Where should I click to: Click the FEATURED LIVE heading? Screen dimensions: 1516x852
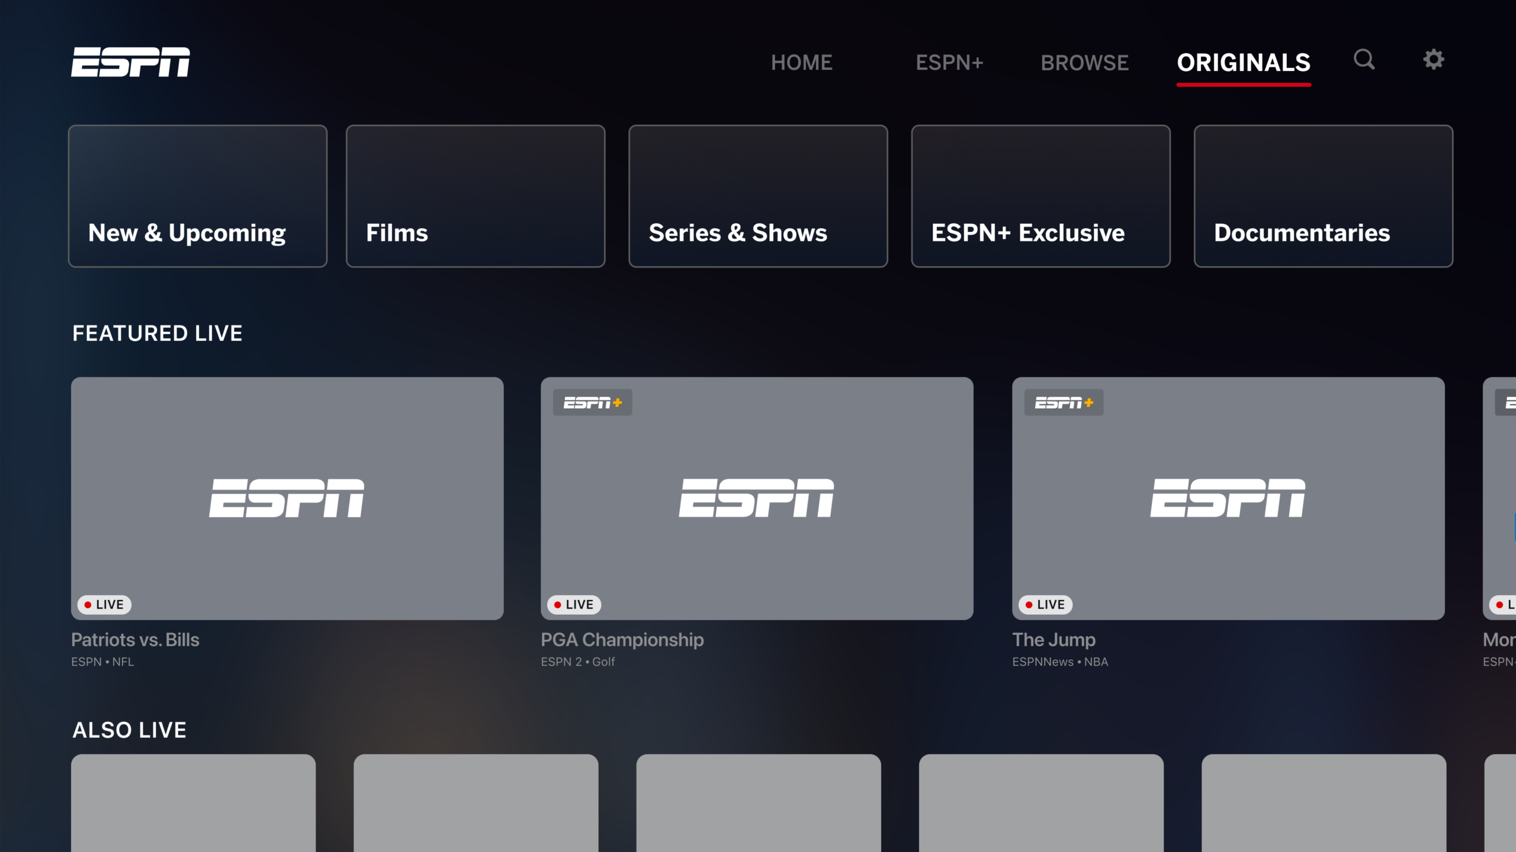tap(158, 334)
